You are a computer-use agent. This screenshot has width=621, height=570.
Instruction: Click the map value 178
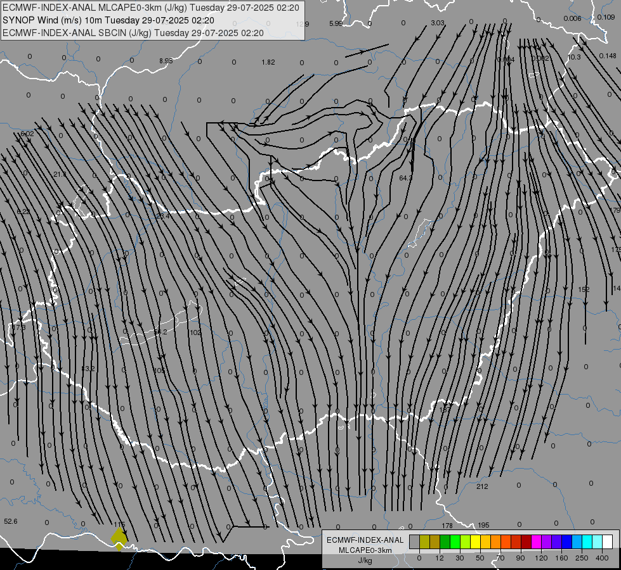tap(447, 526)
